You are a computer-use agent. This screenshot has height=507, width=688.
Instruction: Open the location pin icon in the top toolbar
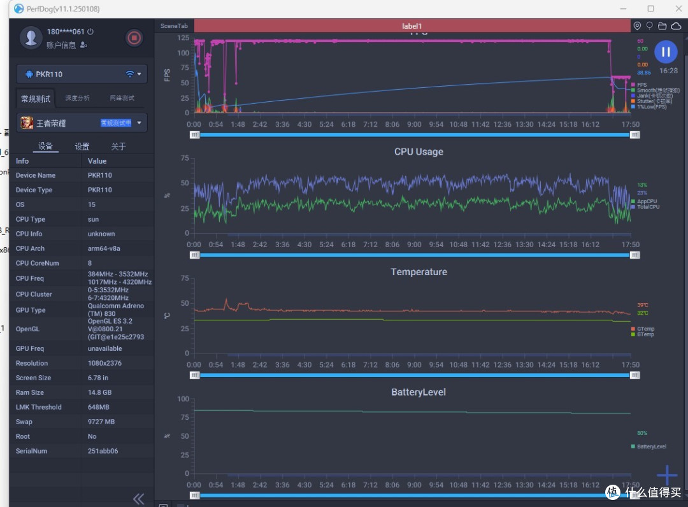(x=637, y=26)
